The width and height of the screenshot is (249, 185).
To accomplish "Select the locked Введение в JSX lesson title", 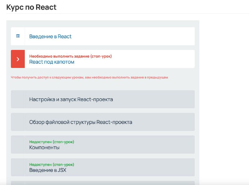I will click(48, 170).
